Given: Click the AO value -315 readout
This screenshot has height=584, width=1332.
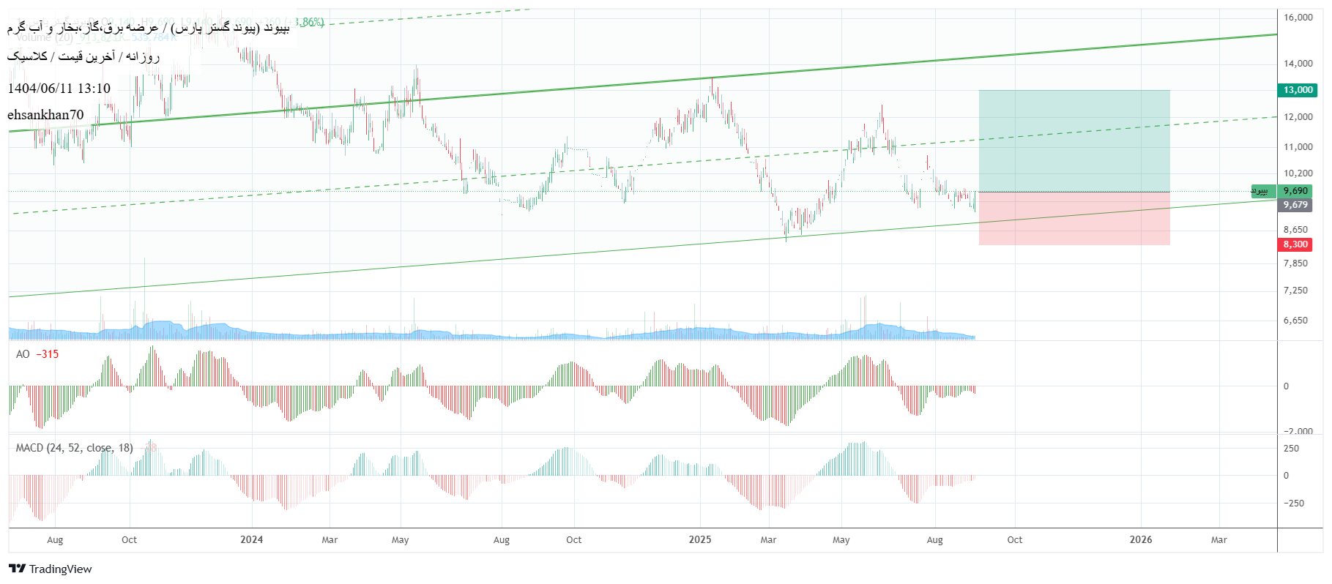Looking at the screenshot, I should (48, 354).
